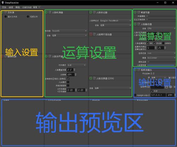This screenshot has height=147, width=177.
Task: Turn on the Face animator (人脸照片驱动器) red power icon
Action: (91, 34)
